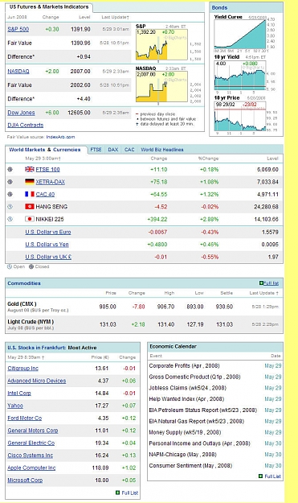Click the market status clock icon on FTSE 100 row

(10, 169)
